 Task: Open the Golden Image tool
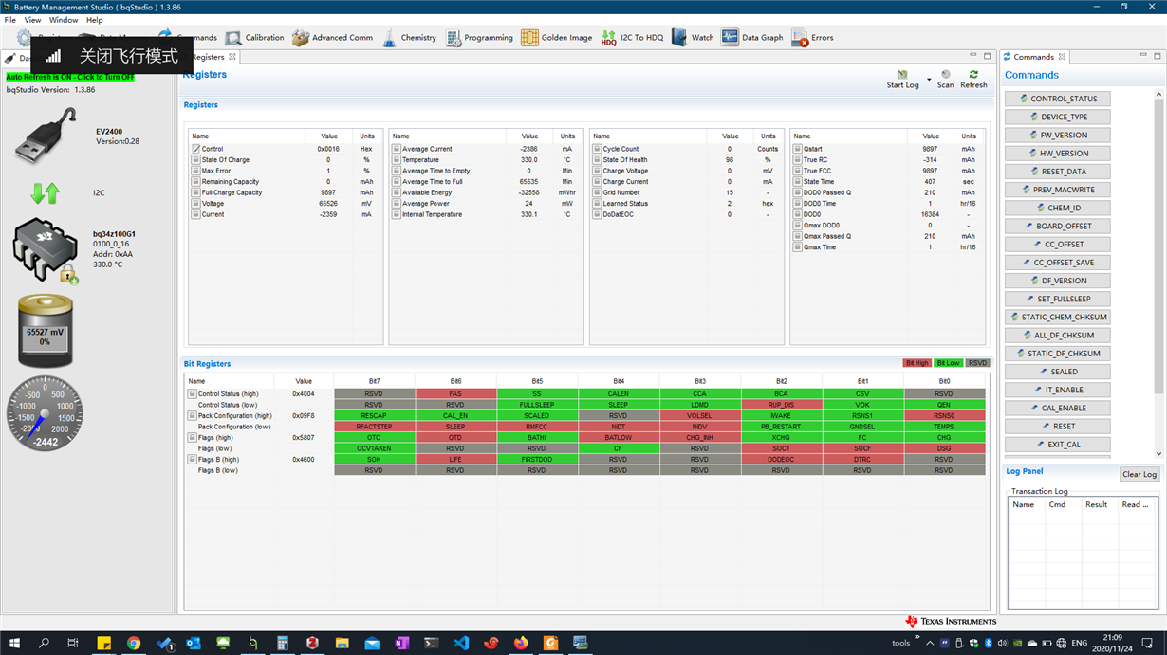tap(556, 38)
